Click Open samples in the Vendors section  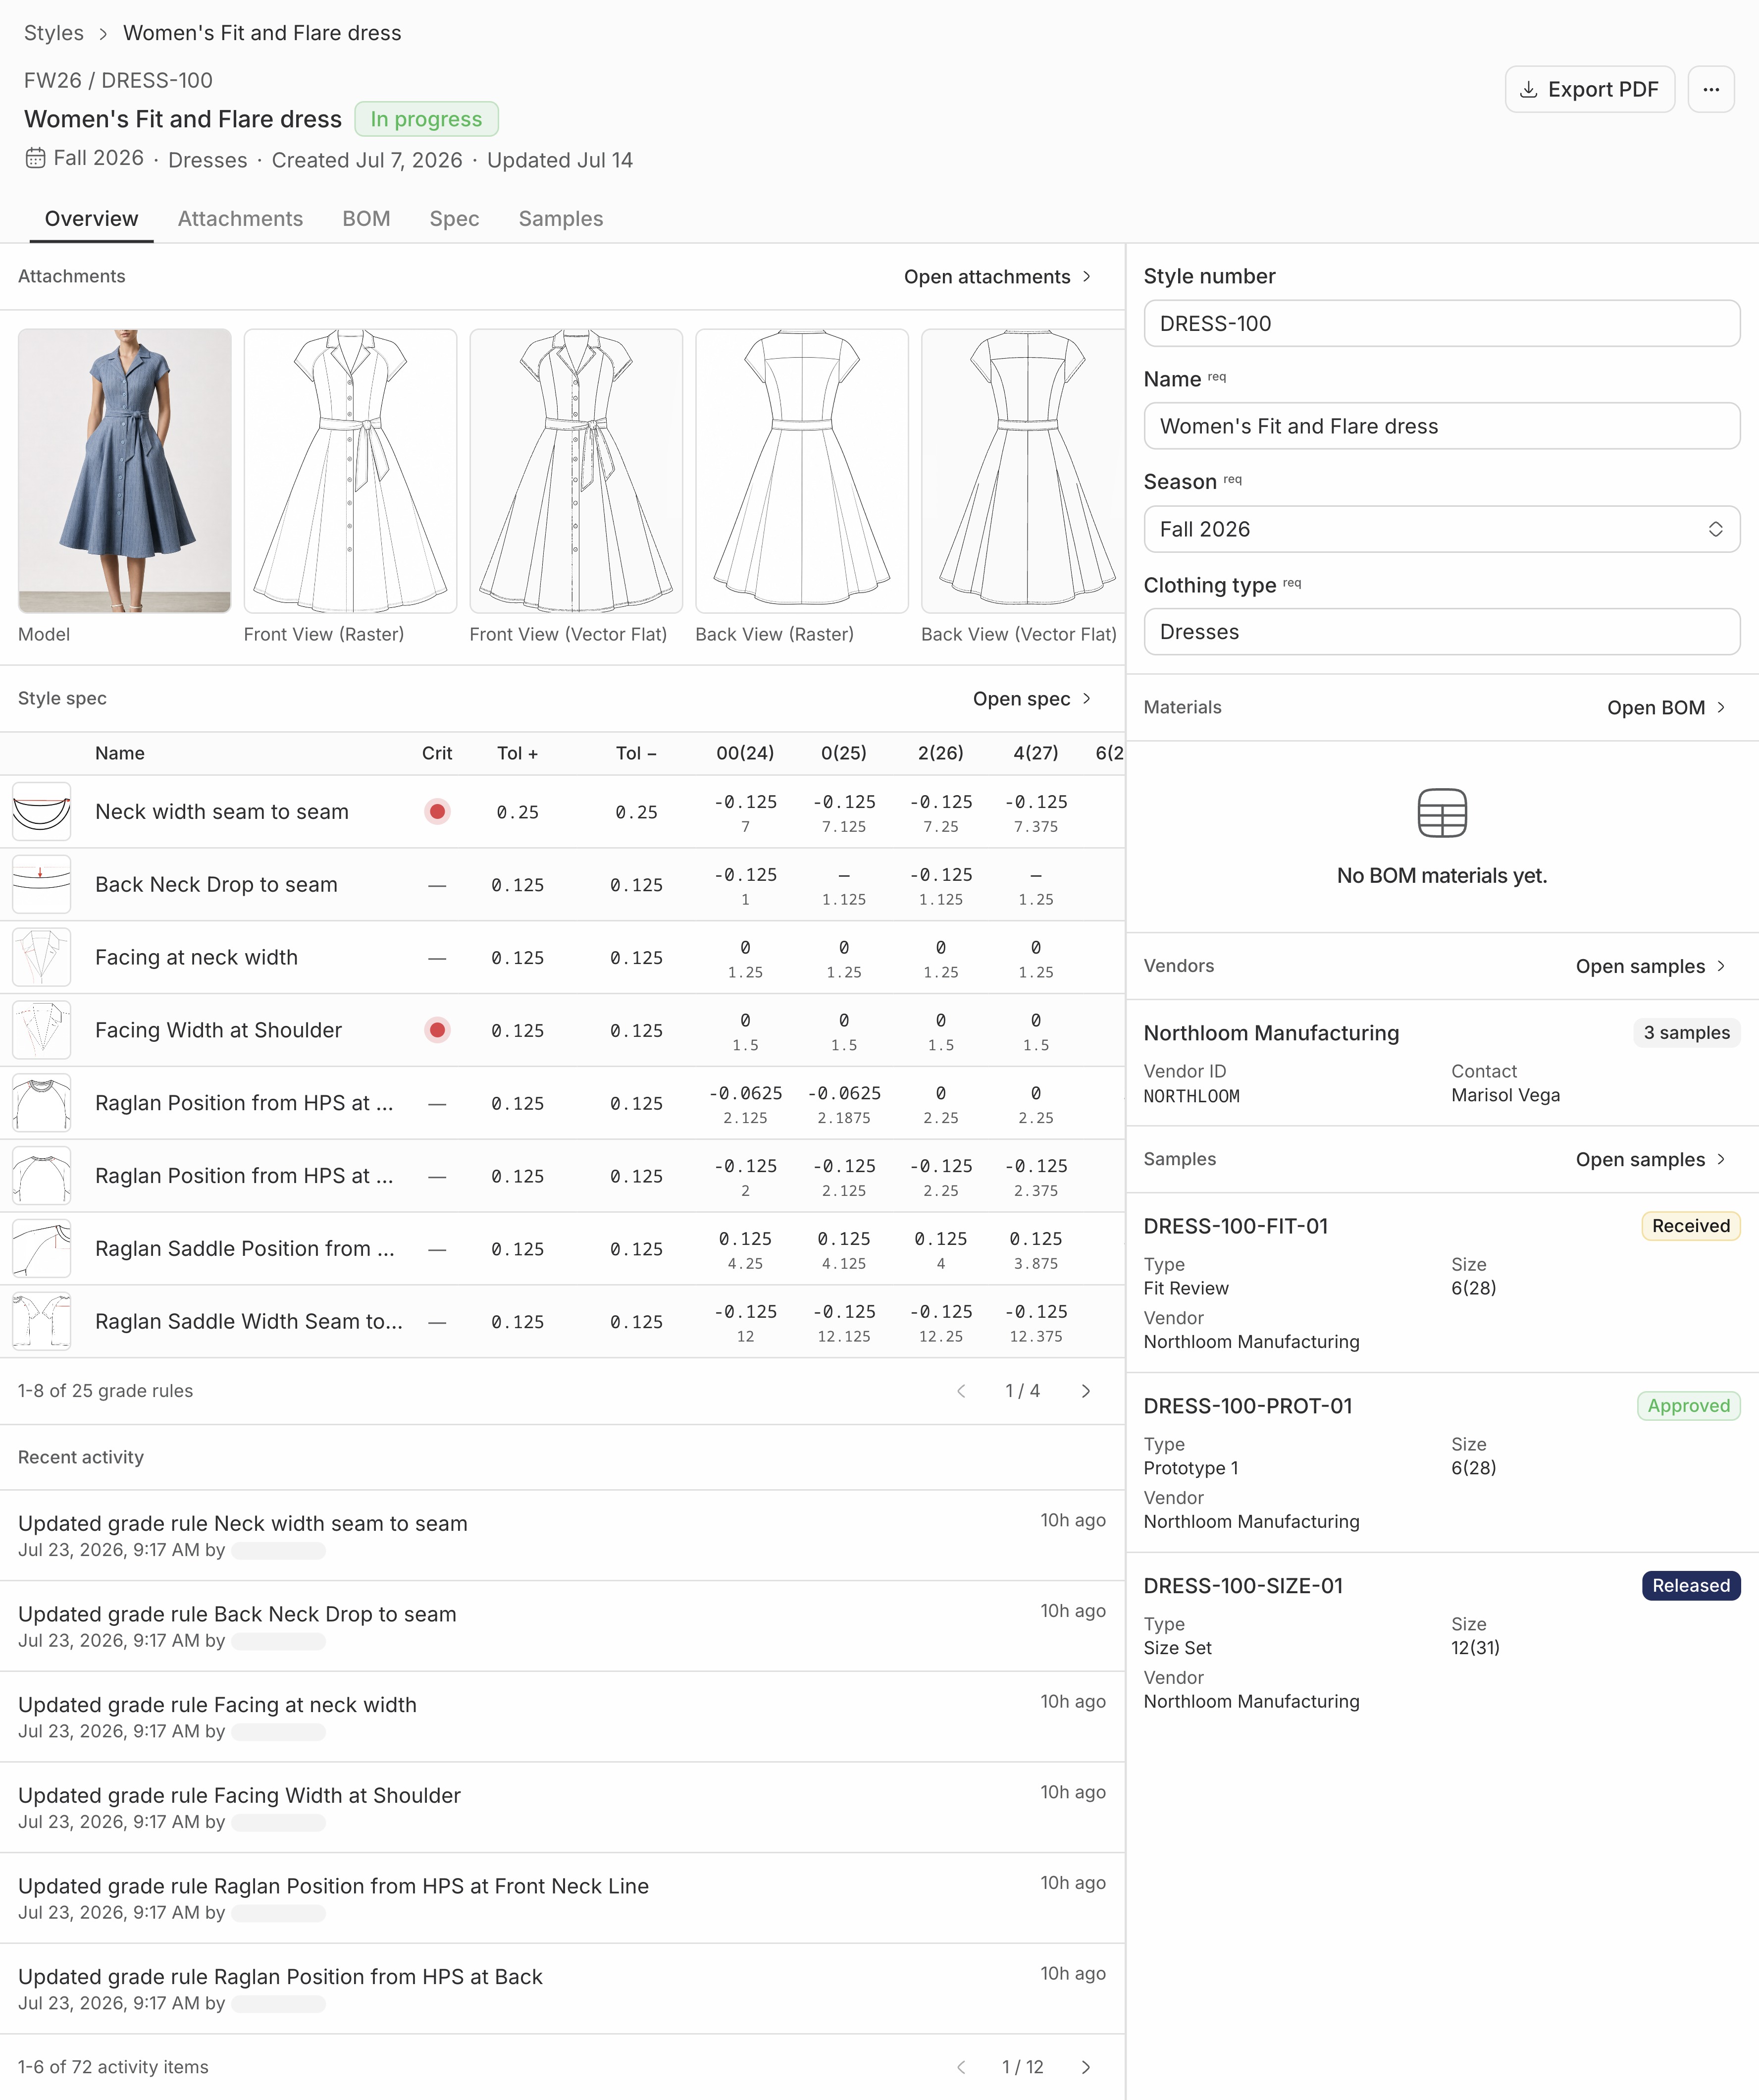(x=1651, y=966)
